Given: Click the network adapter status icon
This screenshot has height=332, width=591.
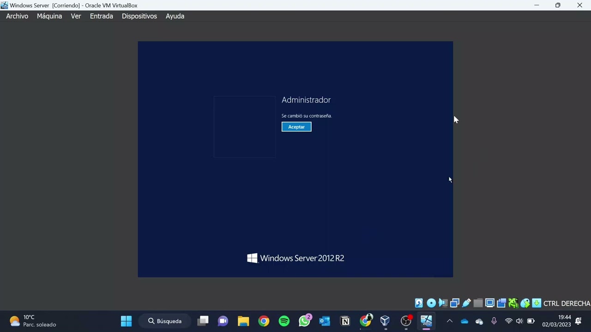Looking at the screenshot, I should [x=454, y=303].
